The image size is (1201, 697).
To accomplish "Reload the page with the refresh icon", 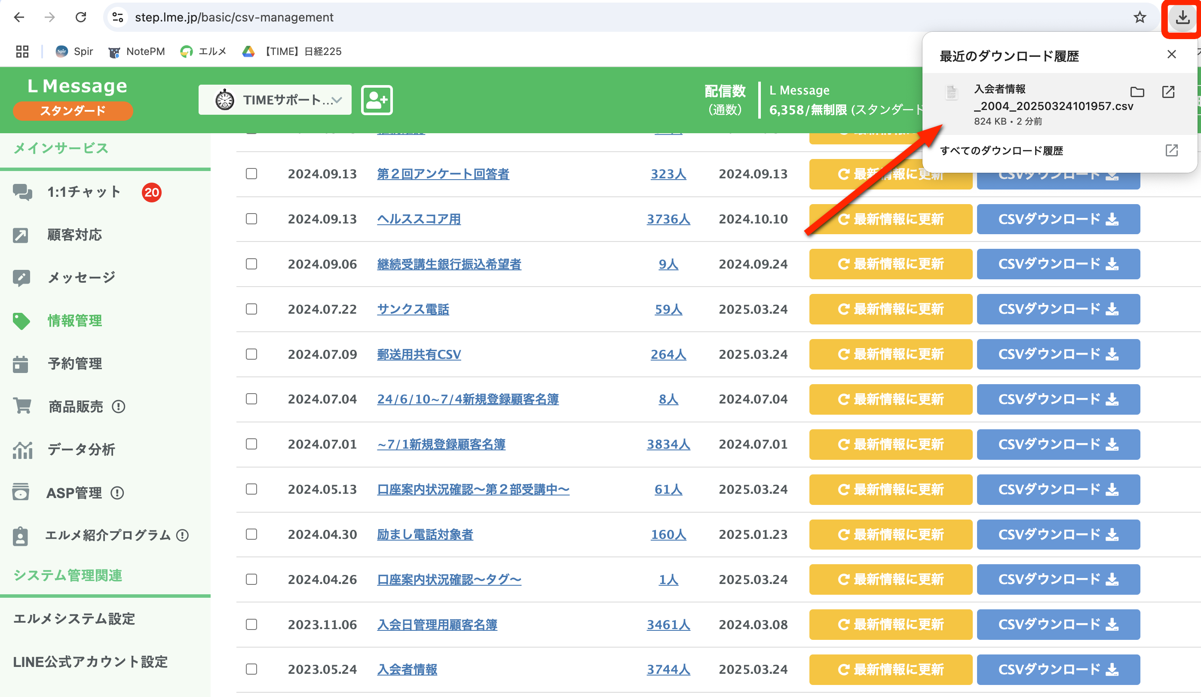I will pyautogui.click(x=81, y=18).
